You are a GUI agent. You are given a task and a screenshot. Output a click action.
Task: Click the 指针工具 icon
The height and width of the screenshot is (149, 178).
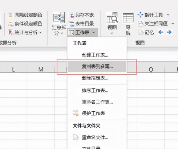[141, 15]
